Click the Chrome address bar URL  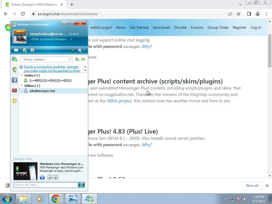(68, 14)
